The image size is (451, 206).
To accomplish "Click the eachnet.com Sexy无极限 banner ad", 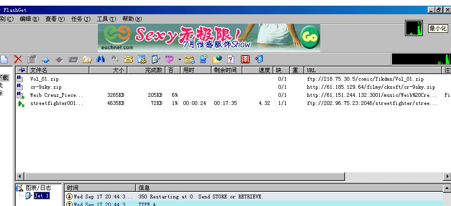I will [209, 38].
